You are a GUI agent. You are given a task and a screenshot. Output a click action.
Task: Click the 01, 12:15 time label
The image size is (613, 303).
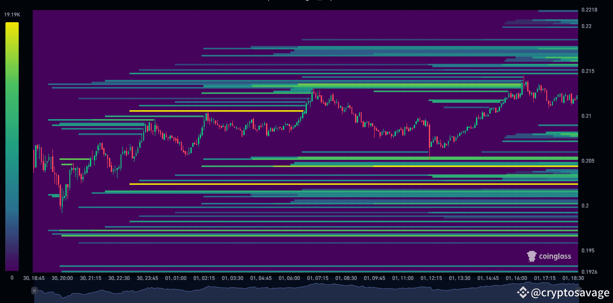pos(432,278)
